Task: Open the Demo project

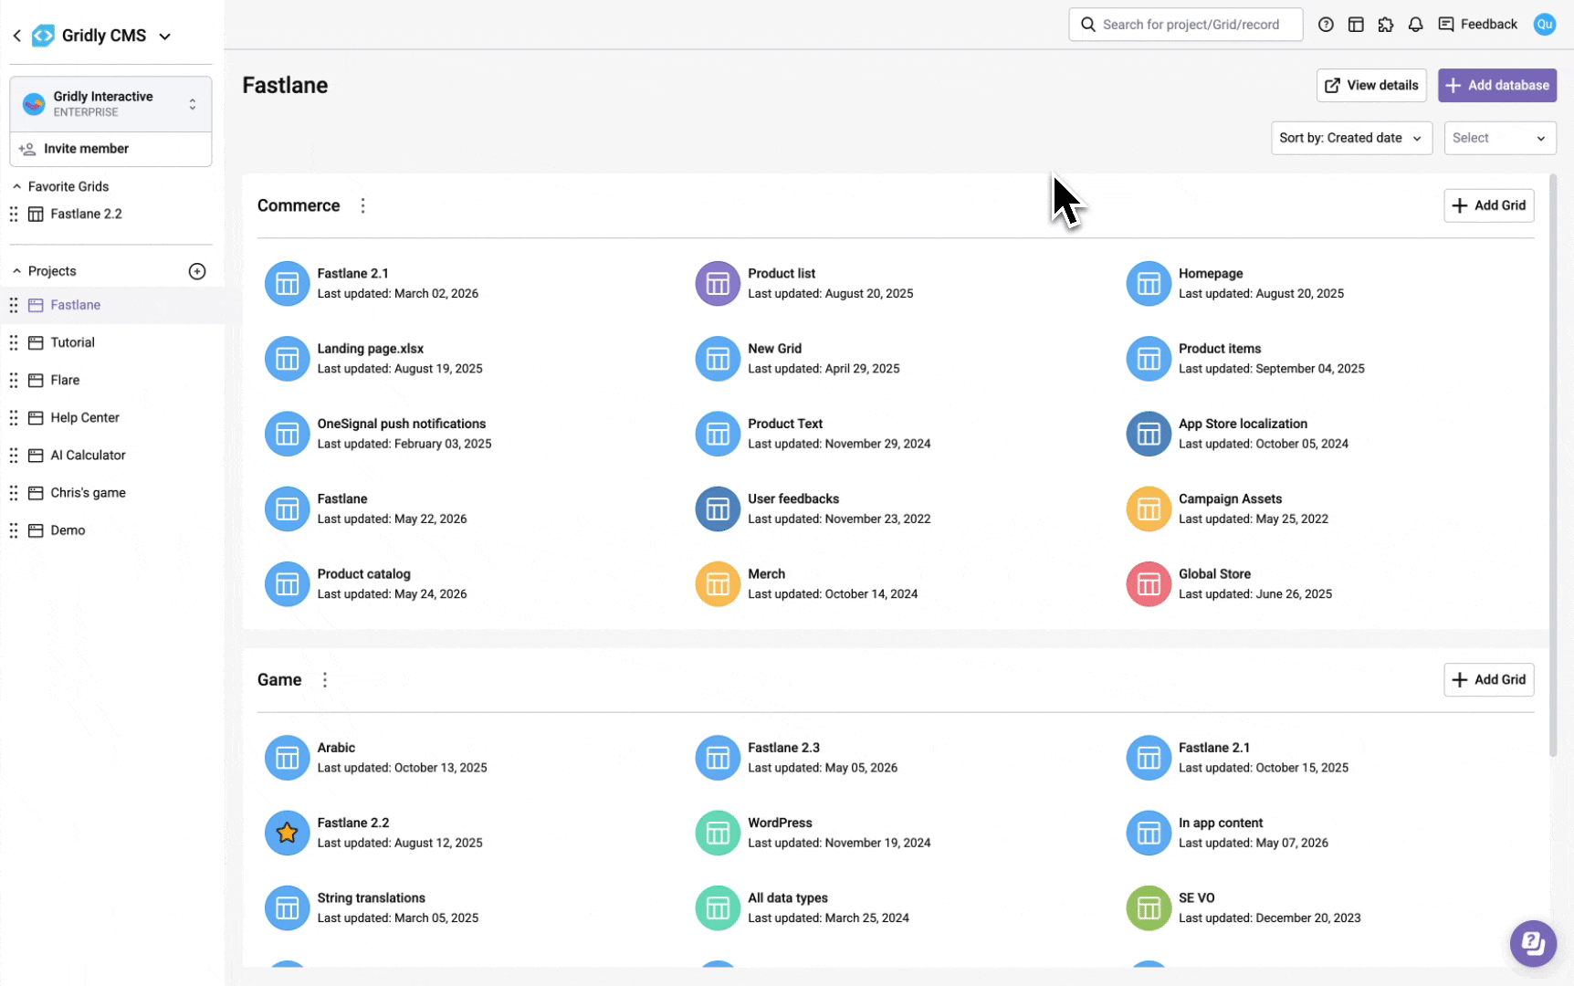Action: (68, 530)
